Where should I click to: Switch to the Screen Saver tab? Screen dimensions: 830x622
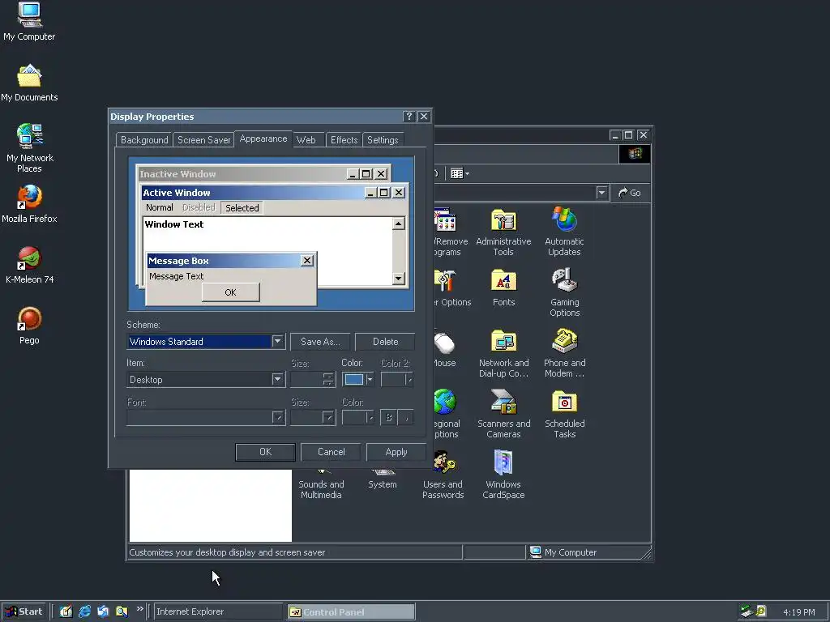point(203,140)
